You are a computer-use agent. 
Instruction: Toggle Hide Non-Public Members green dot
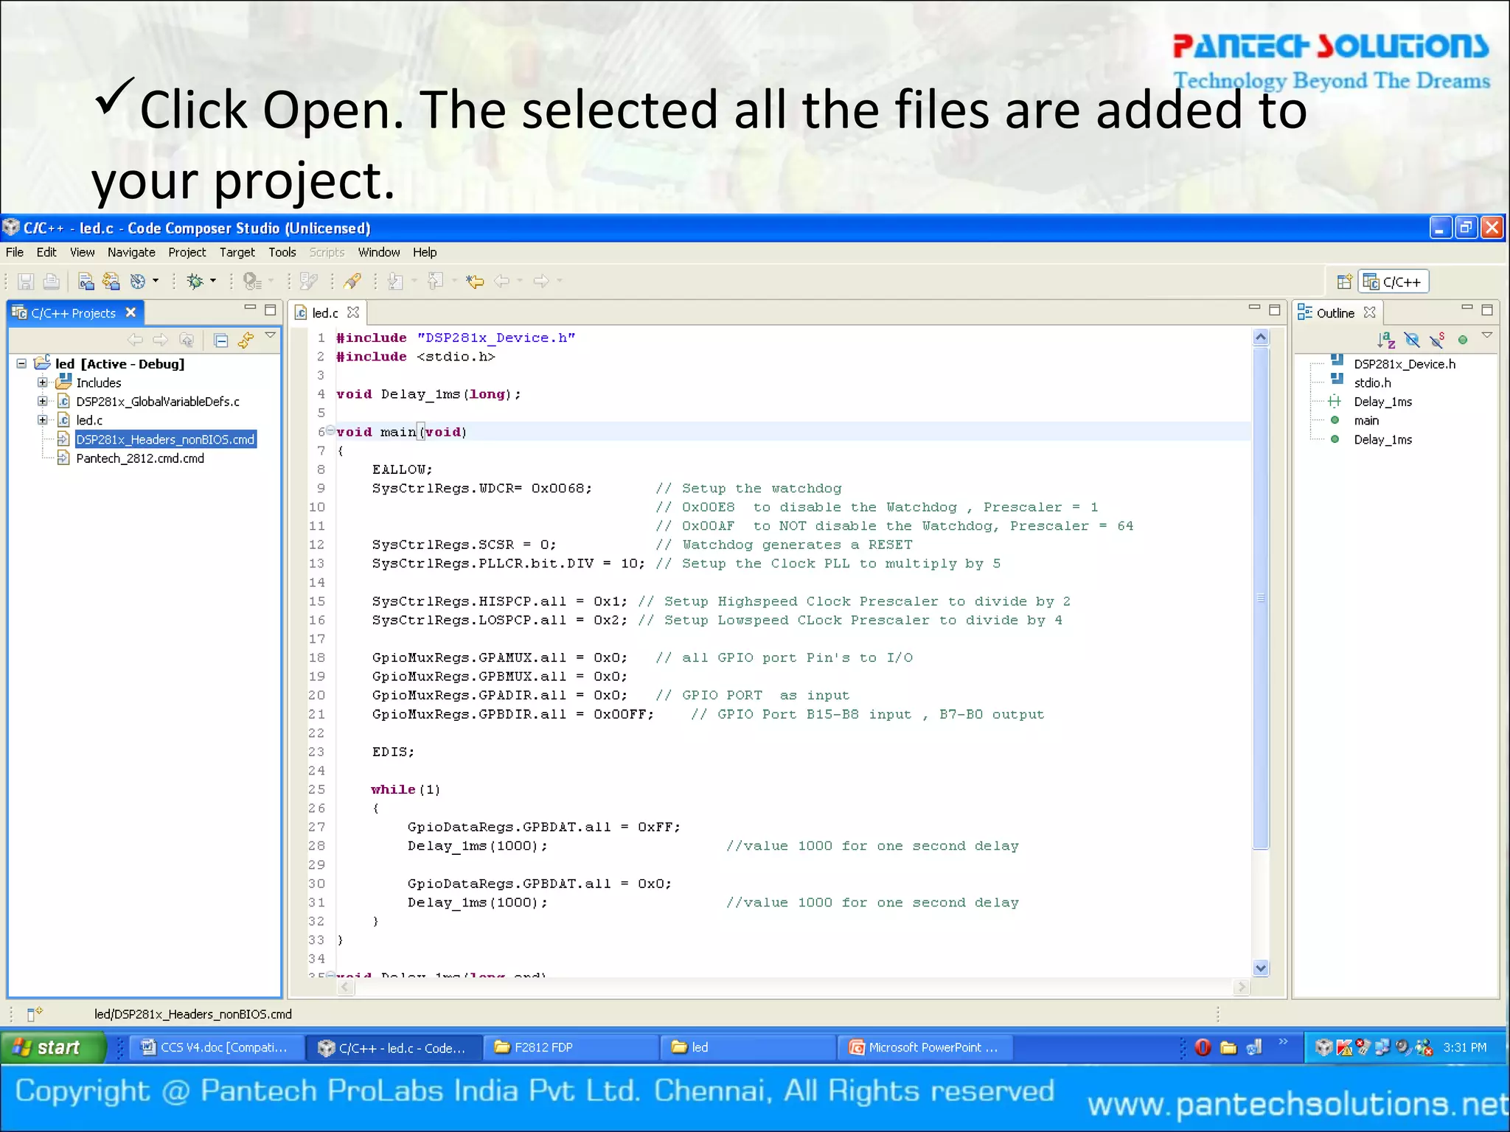point(1464,340)
